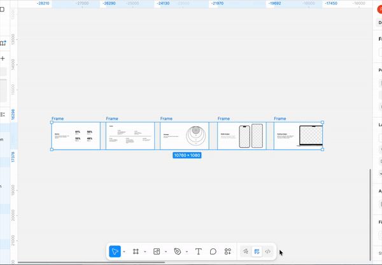Select the frame with the laptop mockup
382x265 pixels.
(x=298, y=136)
